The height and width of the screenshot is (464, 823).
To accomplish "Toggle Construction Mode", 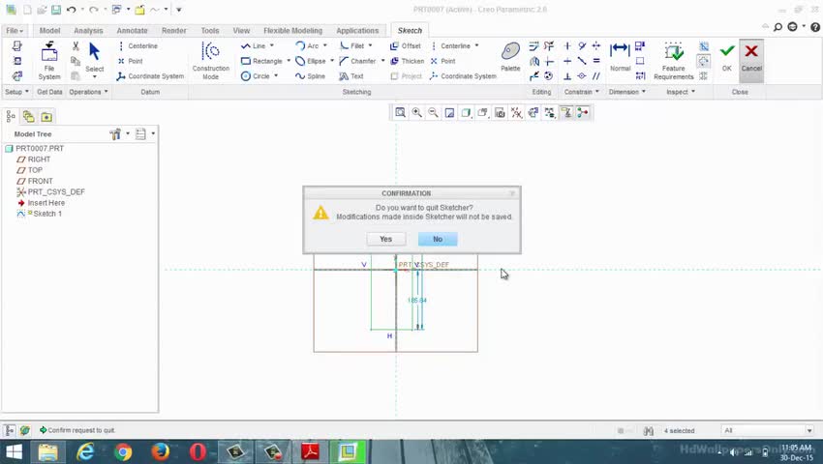I will click(x=210, y=60).
